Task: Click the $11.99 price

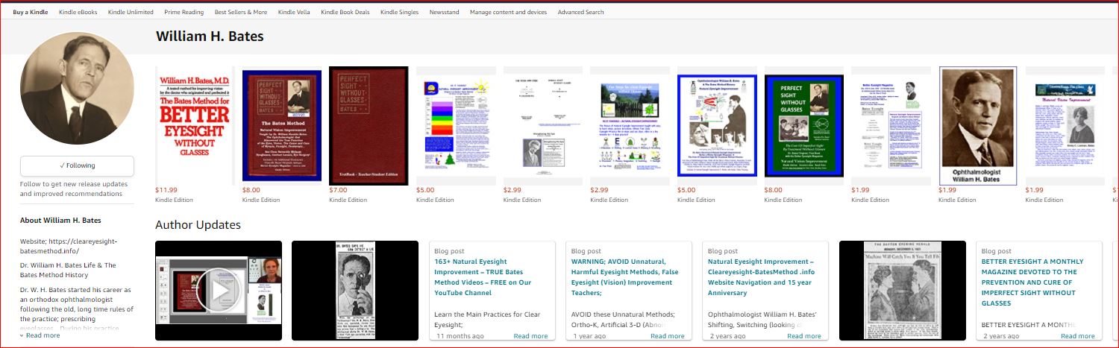Action: [x=166, y=190]
